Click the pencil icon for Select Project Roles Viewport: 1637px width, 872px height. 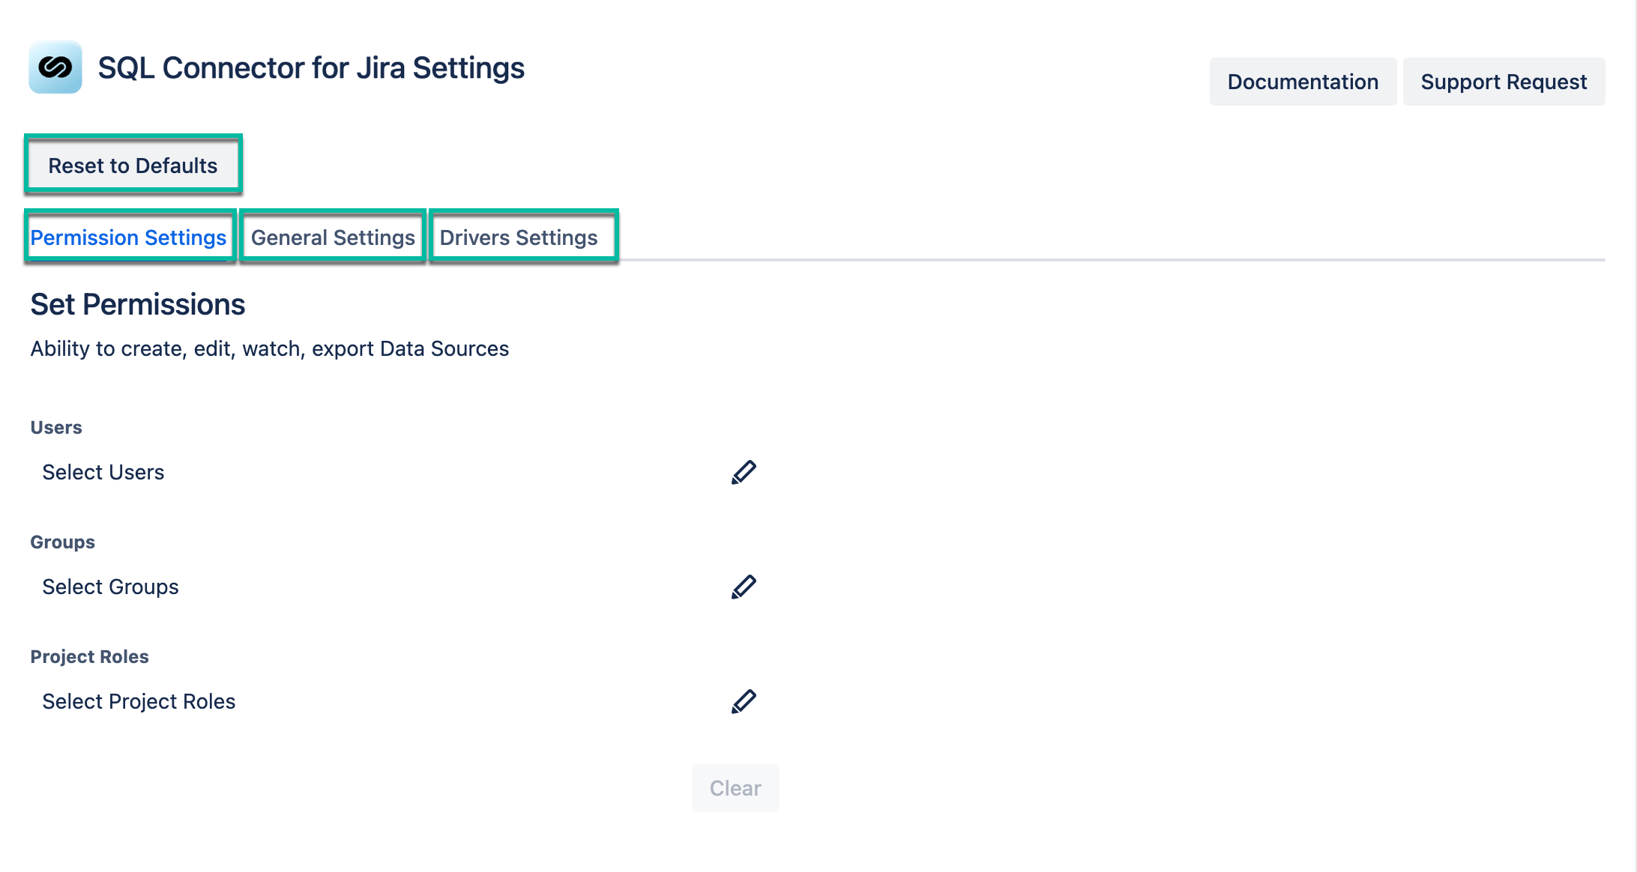click(x=744, y=702)
